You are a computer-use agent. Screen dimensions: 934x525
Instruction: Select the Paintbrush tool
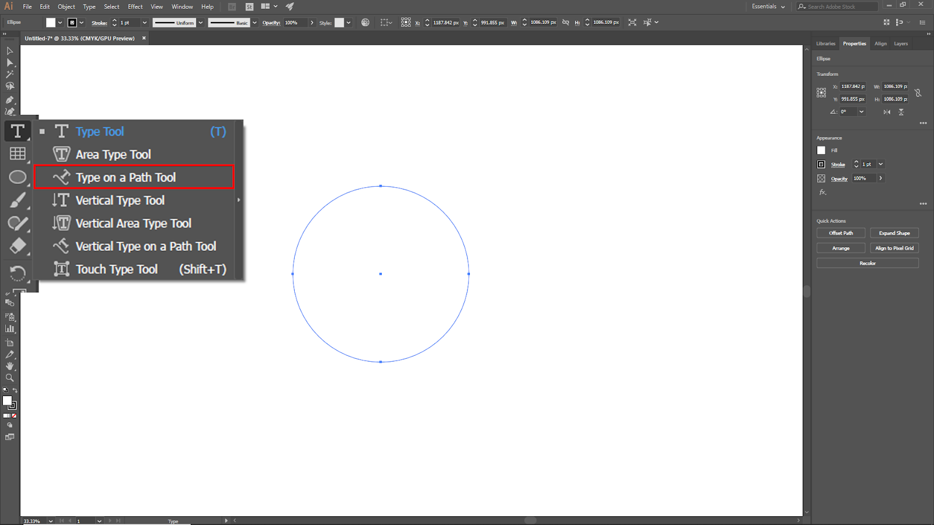pos(18,200)
